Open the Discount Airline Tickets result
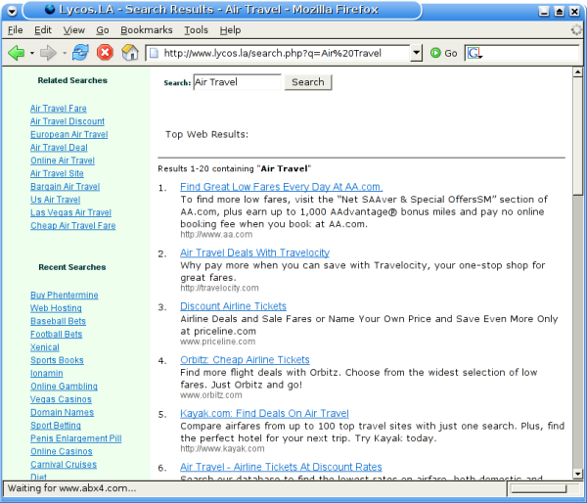 click(x=233, y=306)
